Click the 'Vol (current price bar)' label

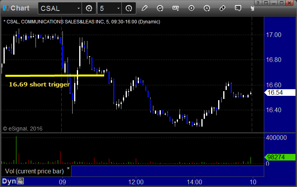click(x=34, y=171)
